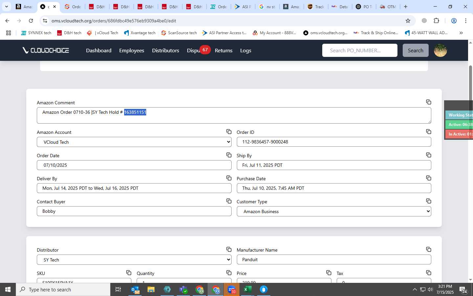This screenshot has height=296, width=473.
Task: Open the Employees menu item
Action: click(132, 50)
